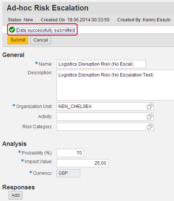The width and height of the screenshot is (174, 201).
Task: Open value help for Activity field
Action: click(150, 117)
